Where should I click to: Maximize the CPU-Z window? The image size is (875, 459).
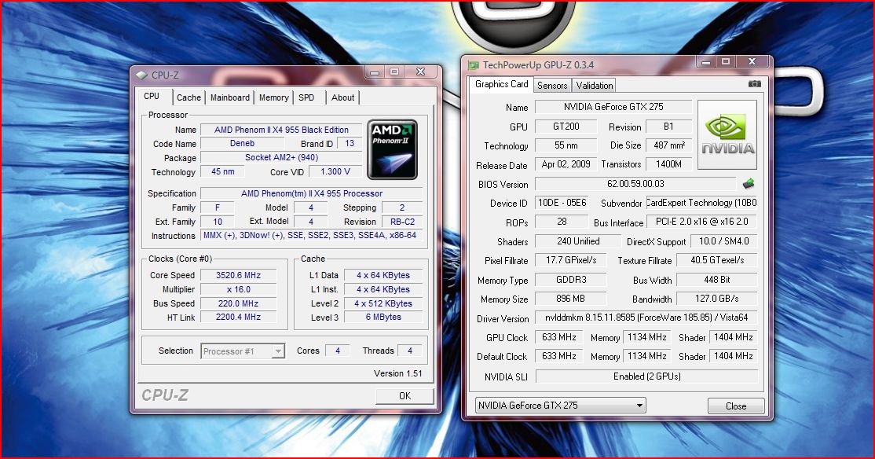pos(394,72)
